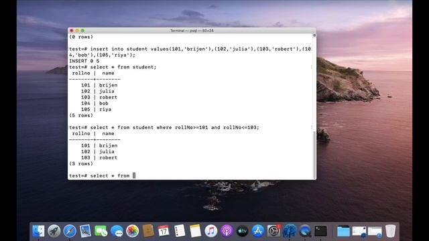Open Photos app in the dock
The height and width of the screenshot is (241, 429).
click(133, 231)
